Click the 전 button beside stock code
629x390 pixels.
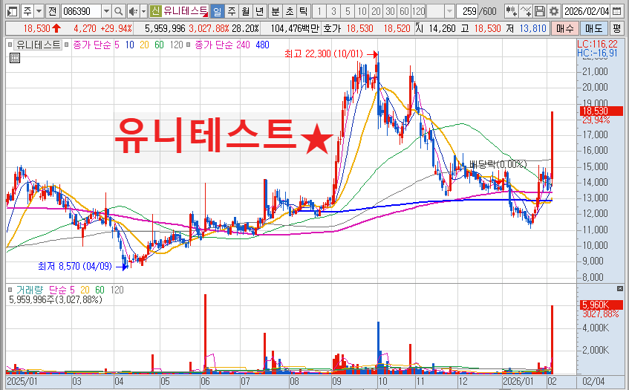point(52,11)
